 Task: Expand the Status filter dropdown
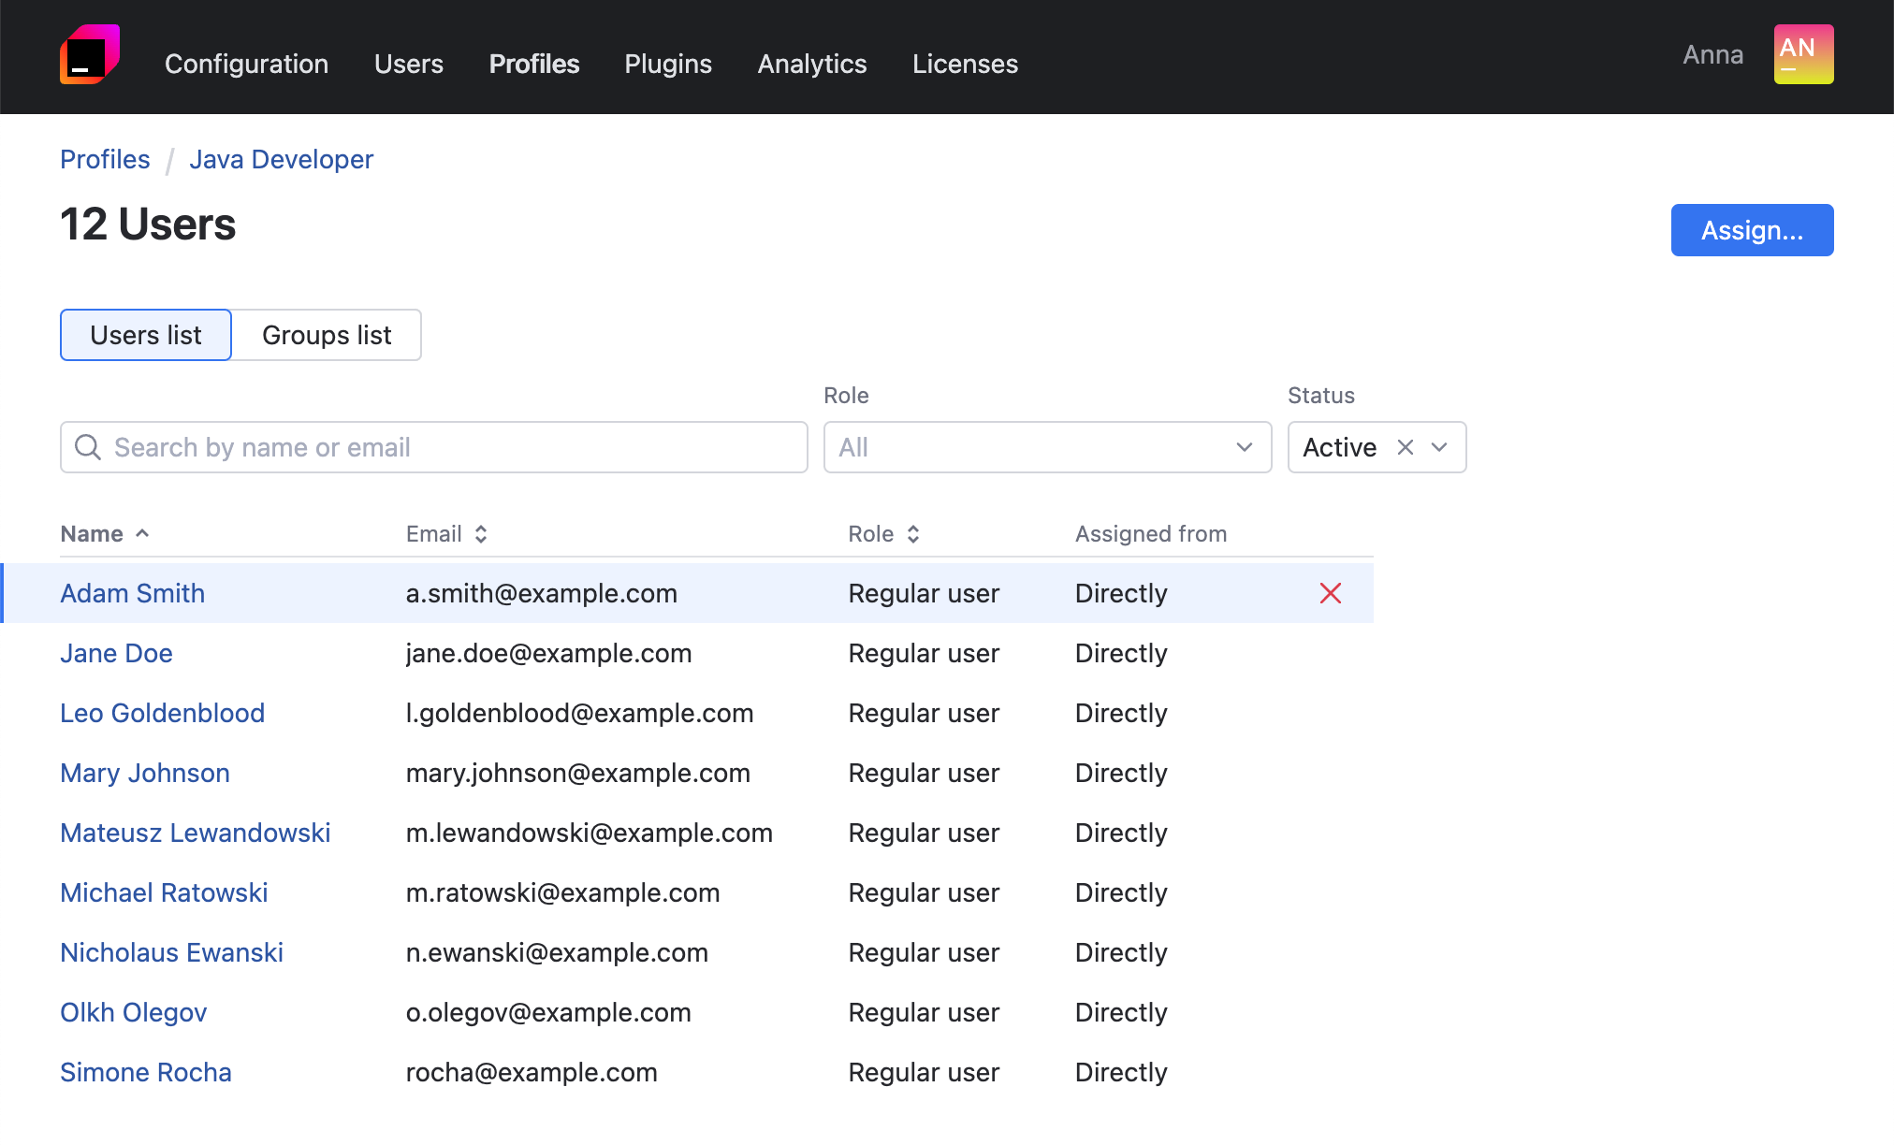[x=1439, y=446]
